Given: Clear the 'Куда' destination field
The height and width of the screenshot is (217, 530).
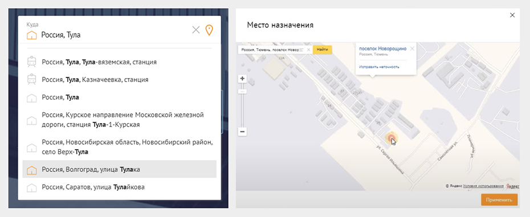Looking at the screenshot, I should coord(195,30).
